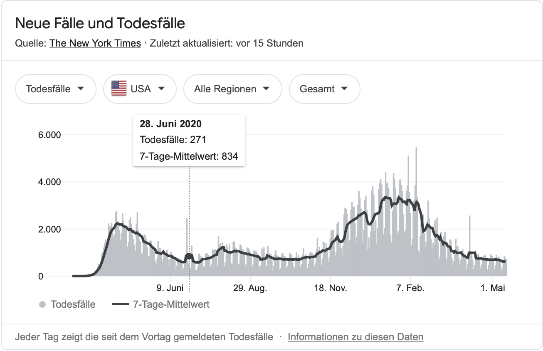Click the arrow next to USA
The width and height of the screenshot is (543, 351).
[161, 89]
